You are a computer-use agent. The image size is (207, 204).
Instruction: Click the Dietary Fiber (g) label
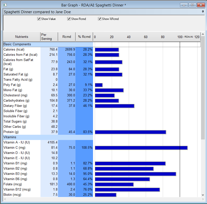[15, 106]
